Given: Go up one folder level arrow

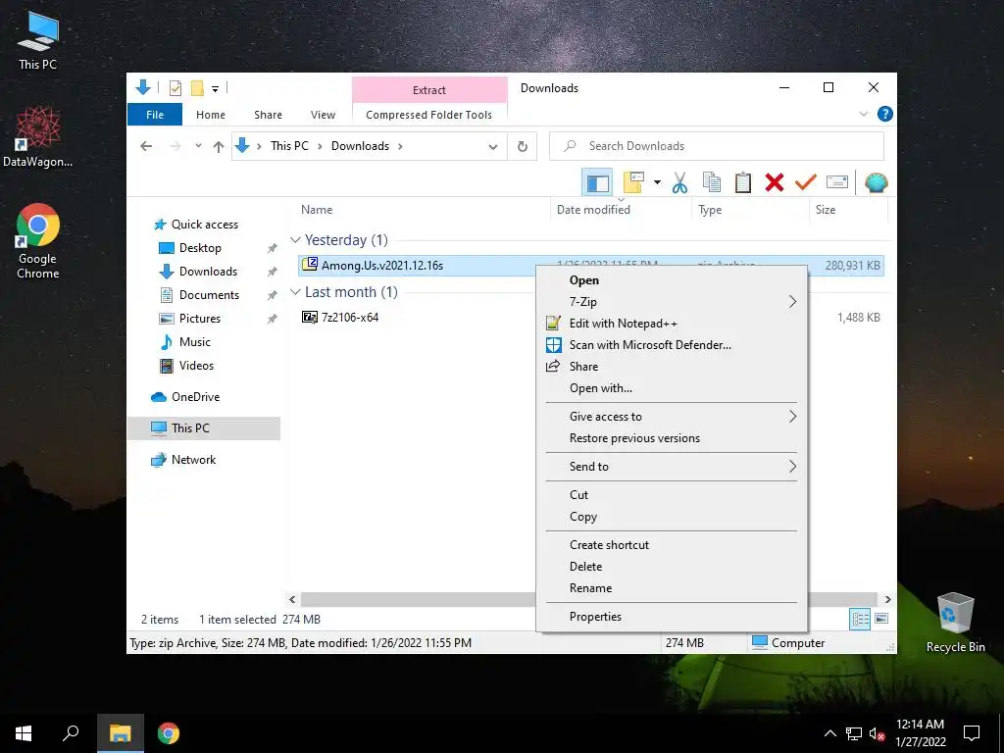Looking at the screenshot, I should [219, 147].
